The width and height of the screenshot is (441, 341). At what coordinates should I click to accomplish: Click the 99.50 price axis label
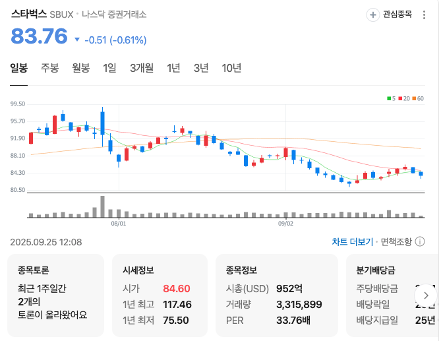[x=18, y=104]
